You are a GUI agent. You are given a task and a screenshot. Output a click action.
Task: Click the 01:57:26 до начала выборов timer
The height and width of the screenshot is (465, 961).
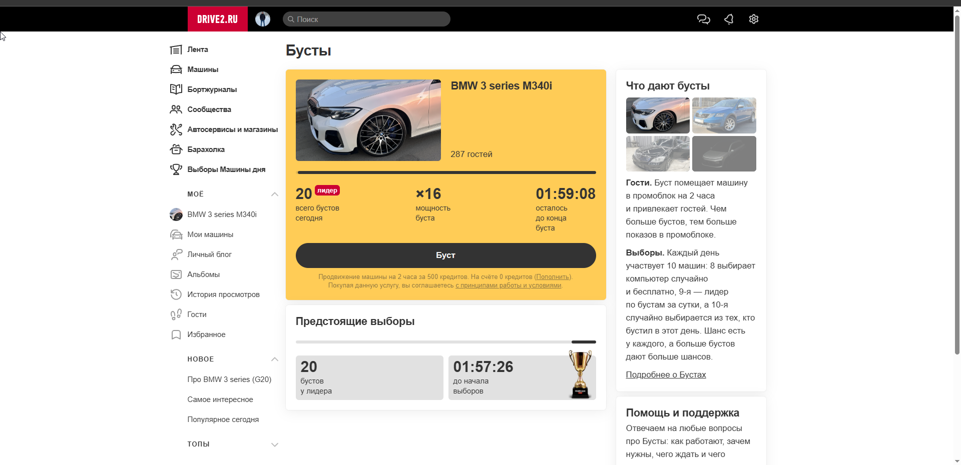483,367
